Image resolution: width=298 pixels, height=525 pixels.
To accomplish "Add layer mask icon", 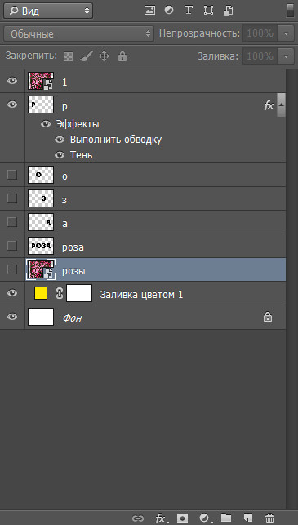I will click(183, 518).
